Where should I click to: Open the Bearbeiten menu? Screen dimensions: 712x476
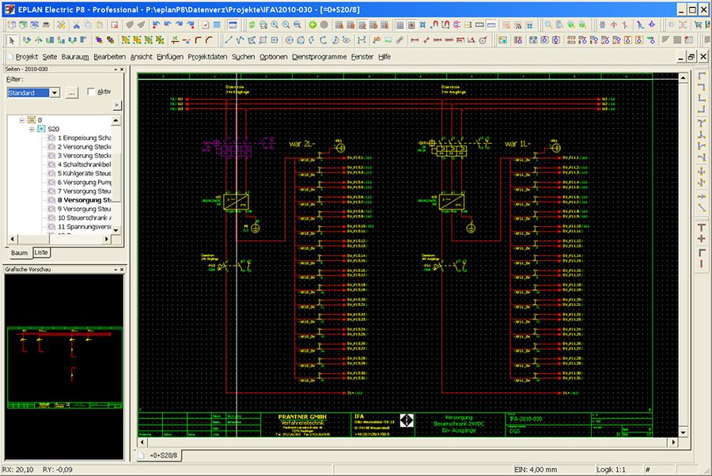109,57
